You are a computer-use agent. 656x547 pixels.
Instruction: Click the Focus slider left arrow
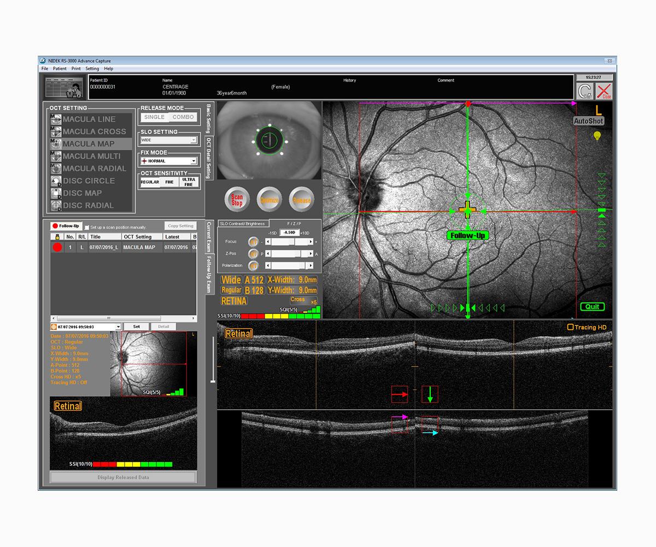pos(268,242)
